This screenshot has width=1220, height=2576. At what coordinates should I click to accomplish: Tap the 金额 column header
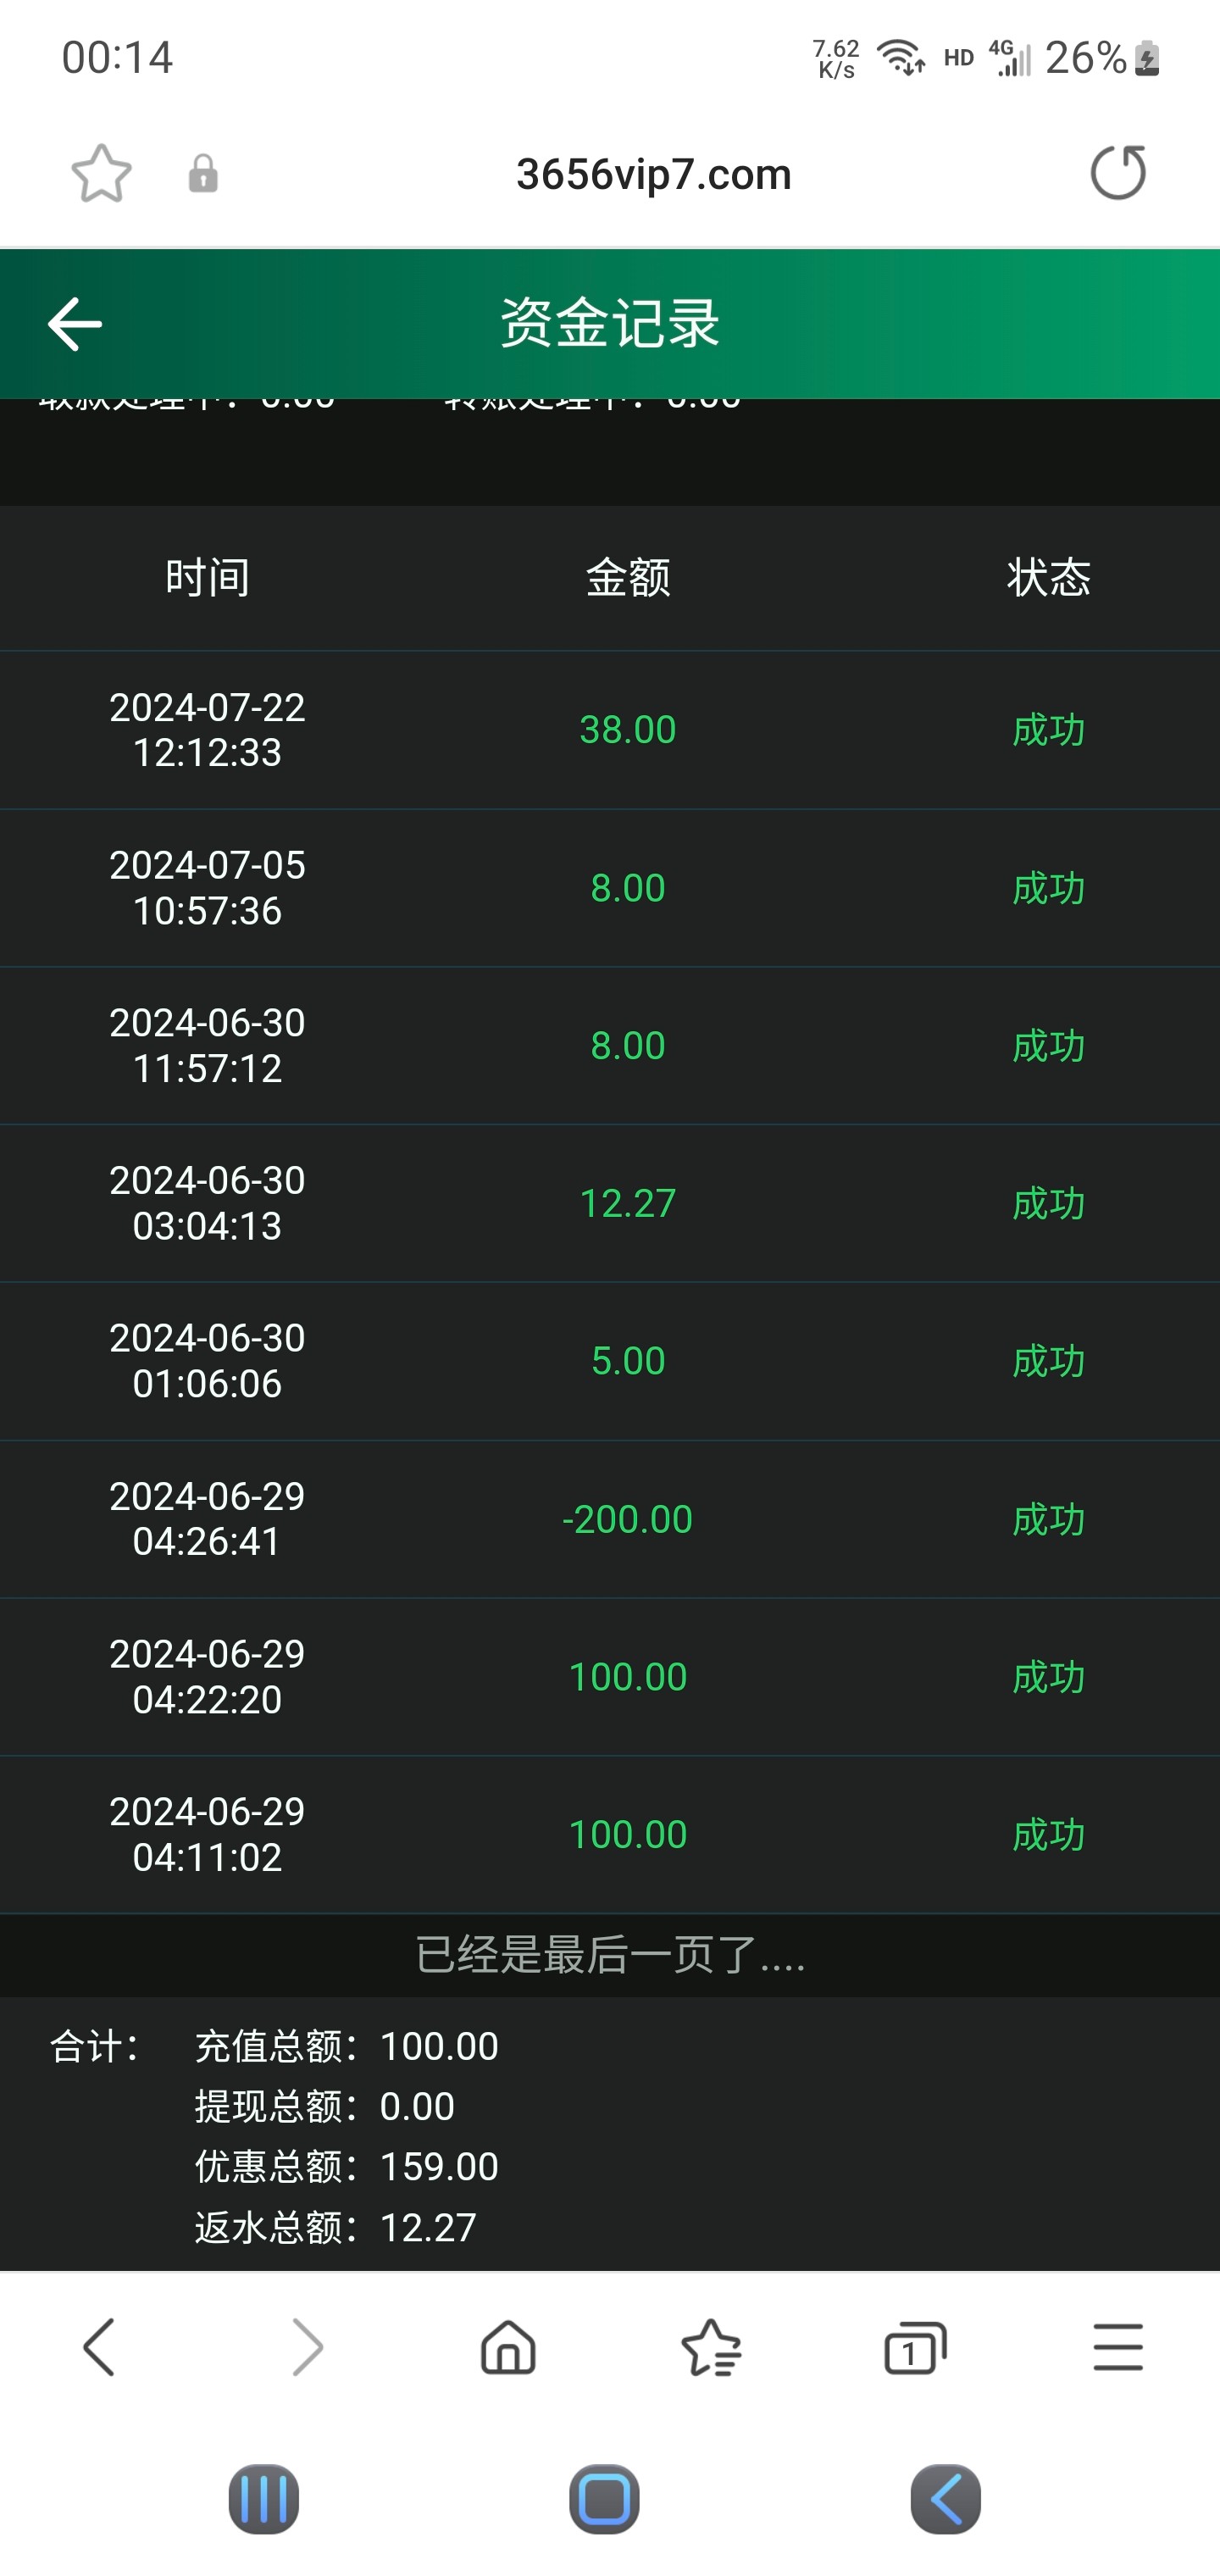tap(627, 578)
